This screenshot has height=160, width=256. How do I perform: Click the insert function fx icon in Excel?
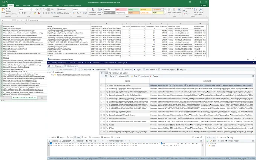point(26,20)
